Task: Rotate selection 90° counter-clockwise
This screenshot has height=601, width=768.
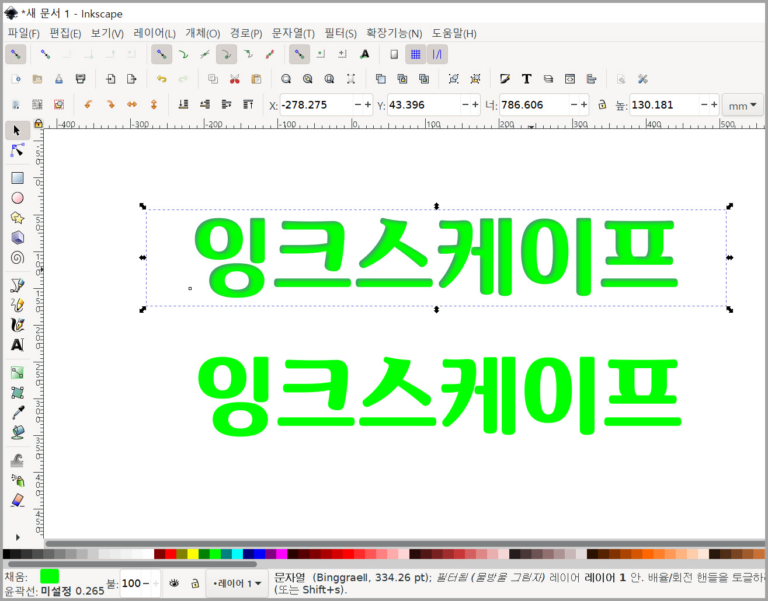Action: click(88, 104)
